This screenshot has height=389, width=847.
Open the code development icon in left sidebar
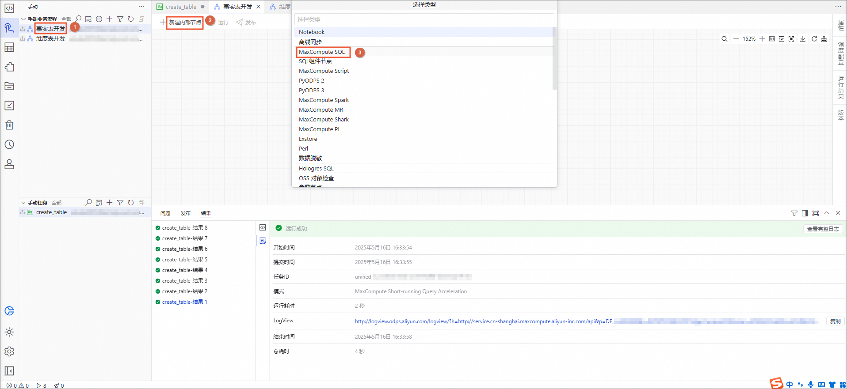click(9, 8)
